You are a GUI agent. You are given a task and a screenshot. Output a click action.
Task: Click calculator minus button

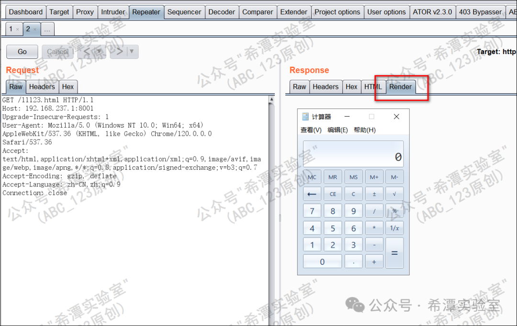point(374,245)
